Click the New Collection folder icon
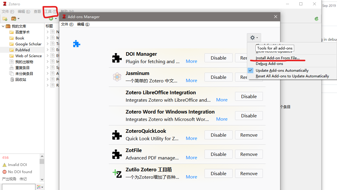Screen dimensions: 337x190 point(5,19)
